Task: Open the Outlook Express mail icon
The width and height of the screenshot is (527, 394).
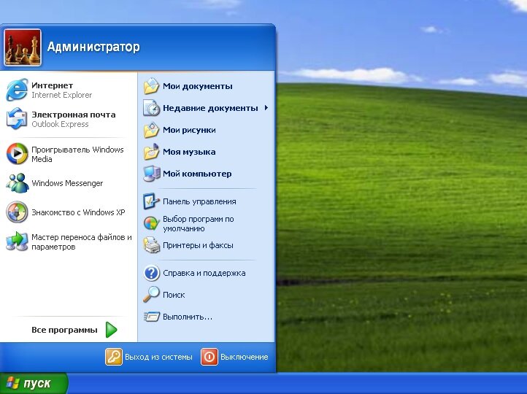Action: (17, 119)
